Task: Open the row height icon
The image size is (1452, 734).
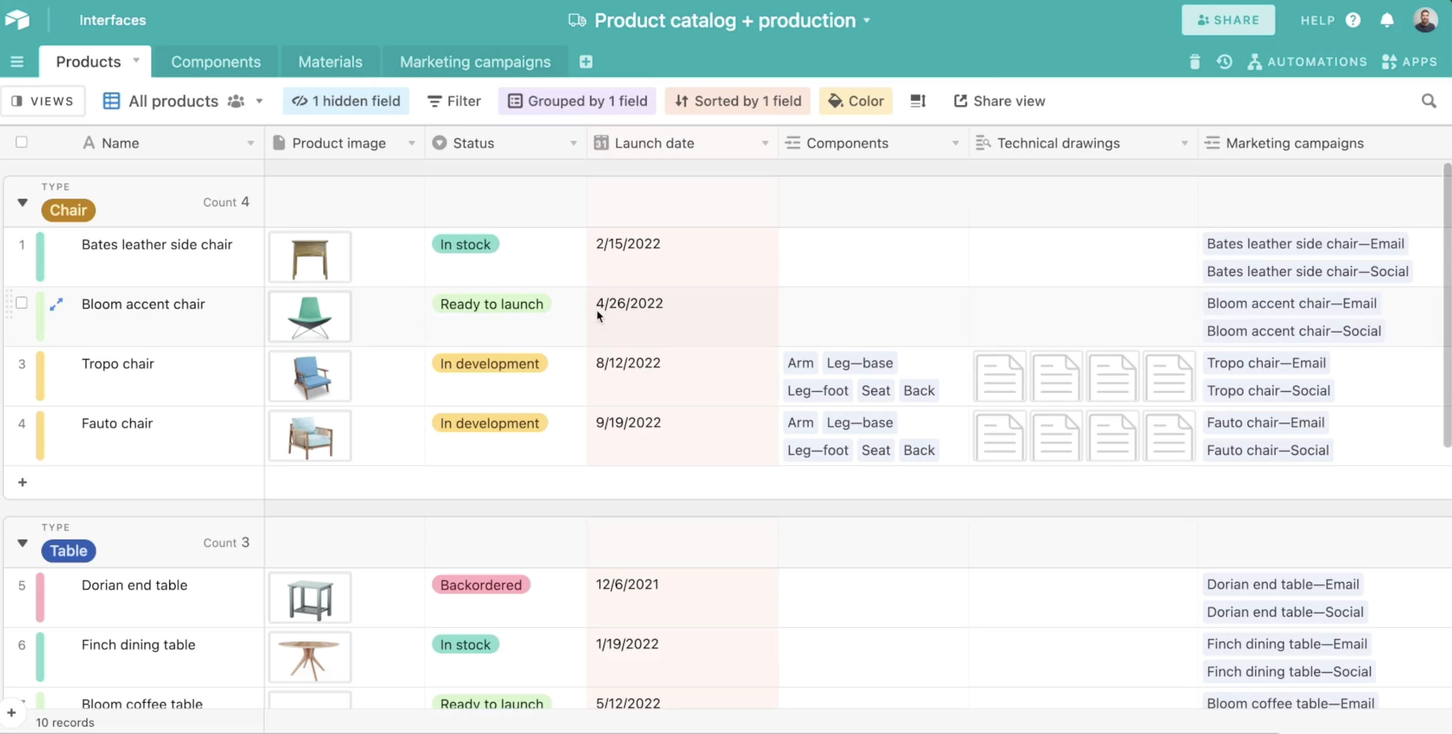Action: (x=918, y=101)
